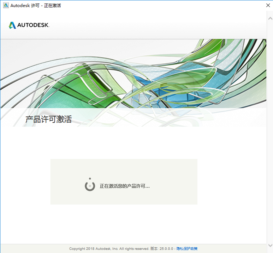The image size is (273, 253).
Task: Click the small window icon before 'Autodesk 许可'
Action: pyautogui.click(x=5, y=5)
